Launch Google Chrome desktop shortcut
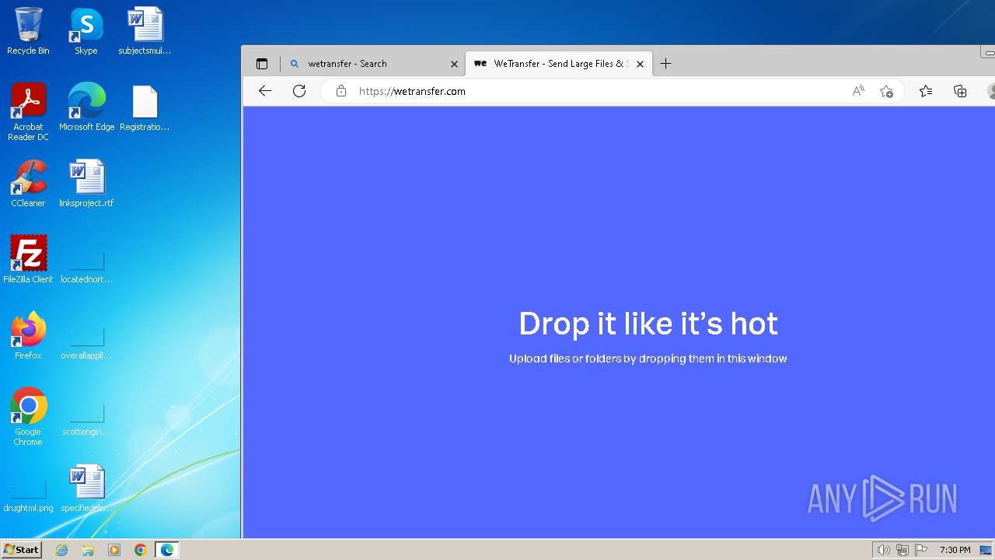Viewport: 995px width, 560px height. (28, 417)
